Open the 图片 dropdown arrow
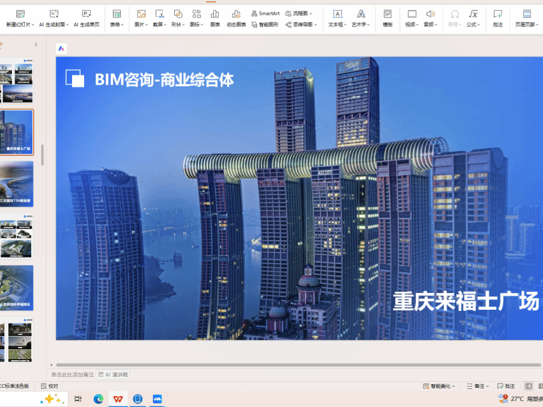This screenshot has width=543, height=407. point(147,25)
